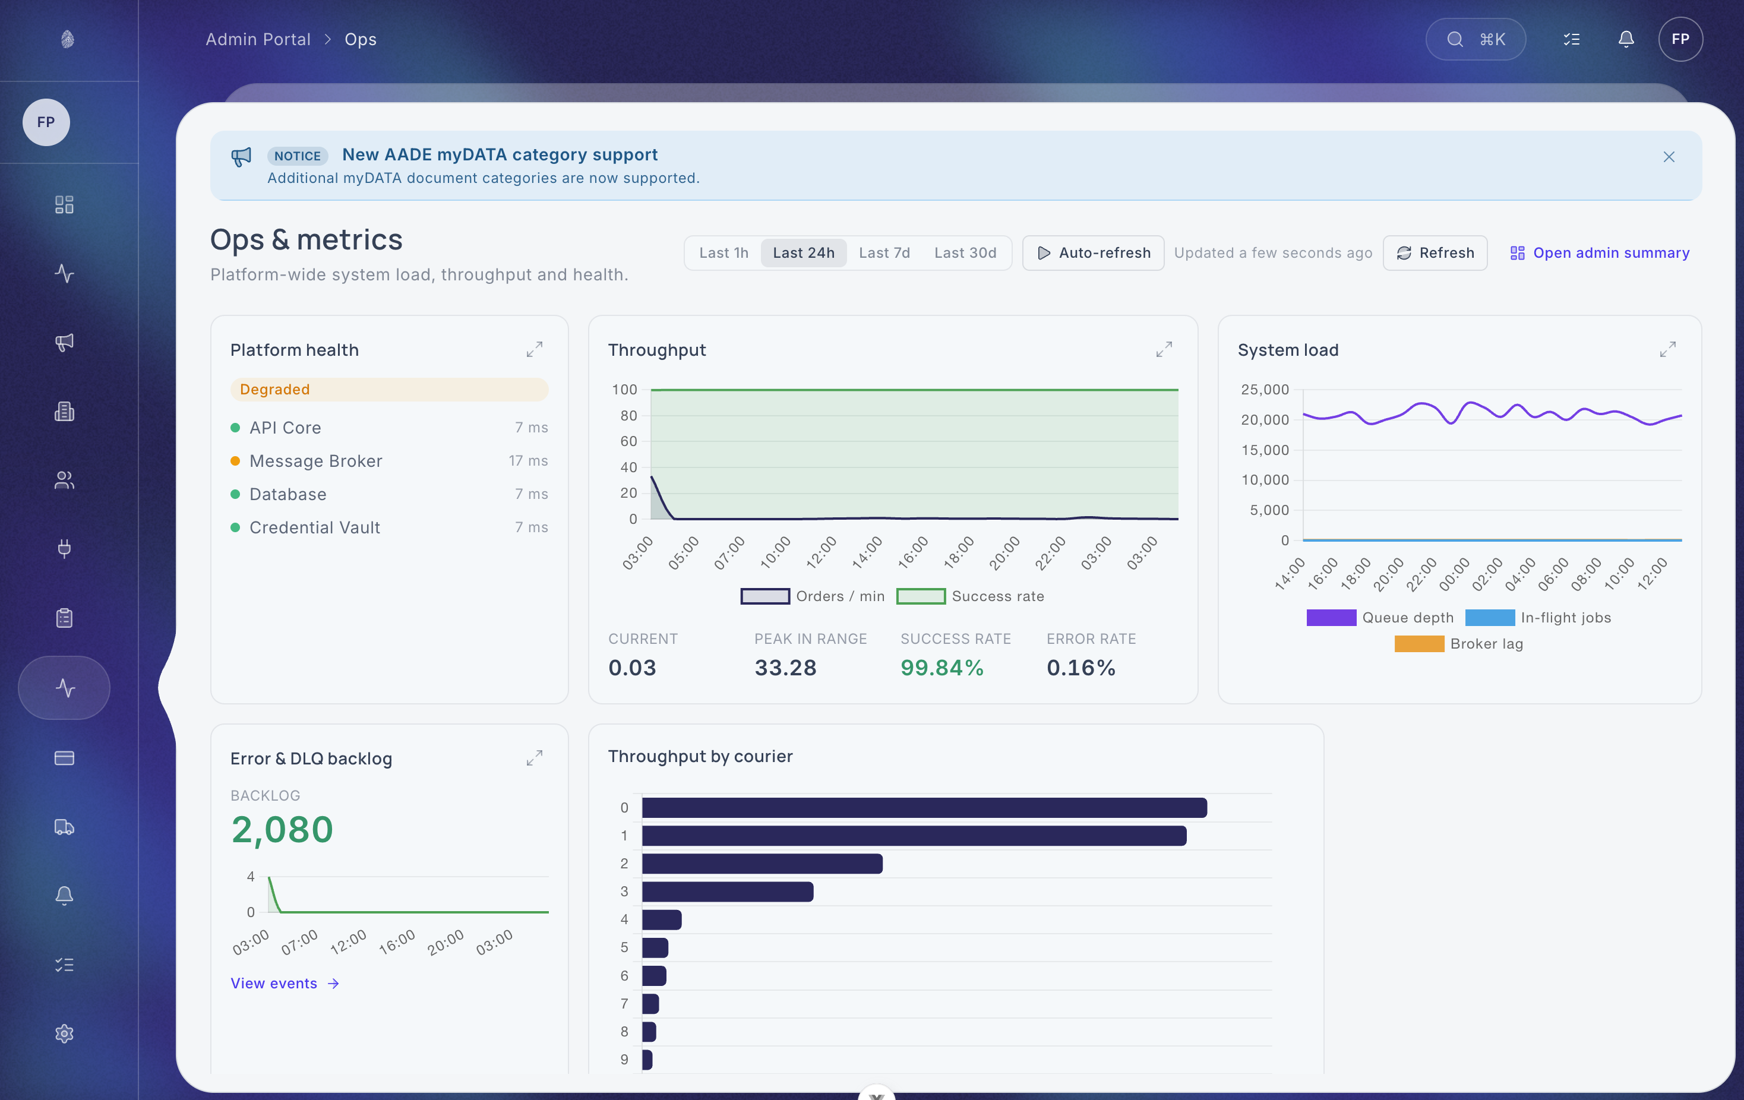Click the Refresh button

click(1435, 253)
